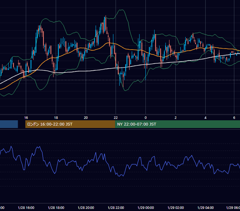Click the 22 hour axis label
Image resolution: width=240 pixels, height=211 pixels.
coord(116,118)
